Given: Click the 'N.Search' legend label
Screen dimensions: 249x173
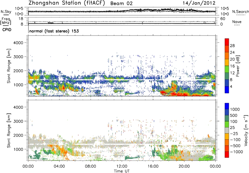Looking at the screenshot, I should point(240,12).
